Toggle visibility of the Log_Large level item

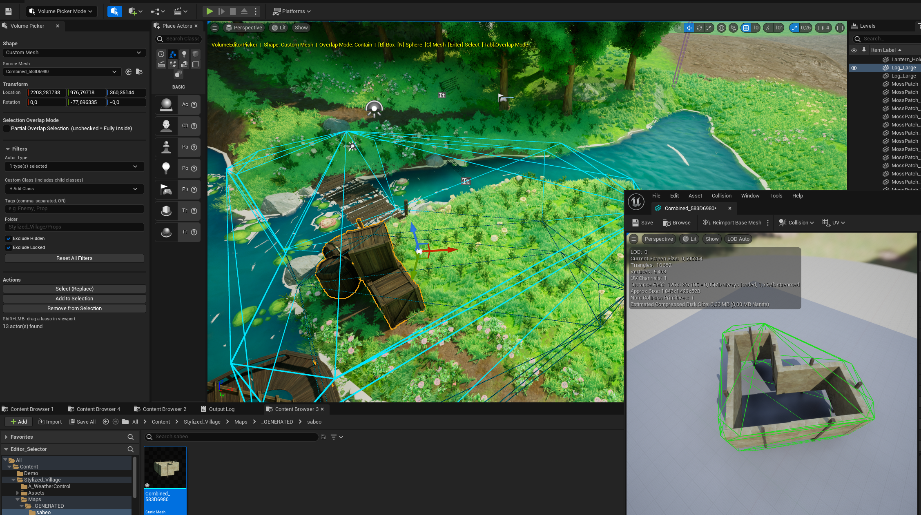tap(854, 67)
